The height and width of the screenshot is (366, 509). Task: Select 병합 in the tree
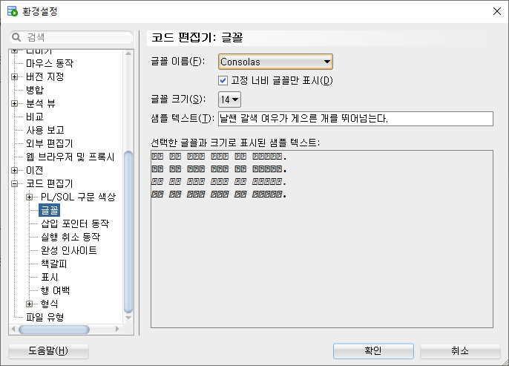[35, 90]
